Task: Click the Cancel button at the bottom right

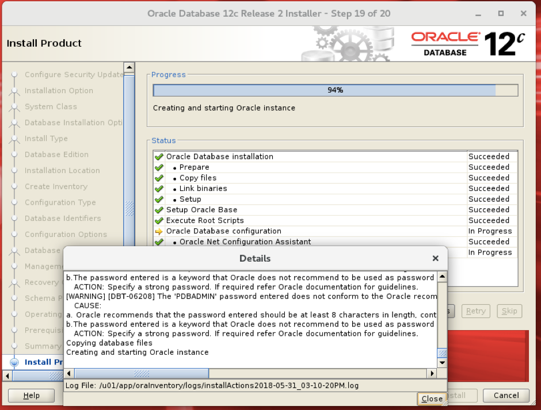Action: coord(505,396)
